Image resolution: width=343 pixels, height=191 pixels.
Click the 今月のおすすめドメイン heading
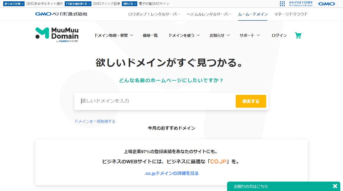coord(172,128)
